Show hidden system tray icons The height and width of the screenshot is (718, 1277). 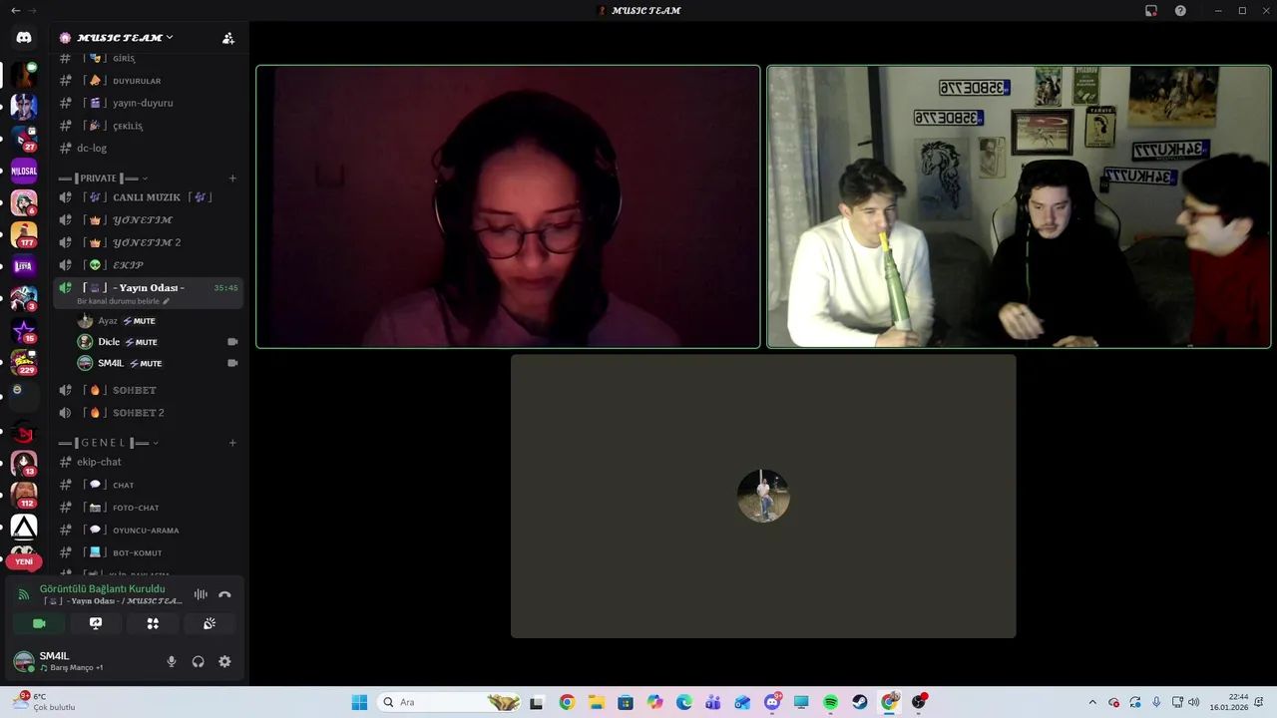pos(1092,702)
